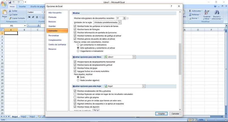Open Ordenar y filtrar tool

tap(207, 15)
